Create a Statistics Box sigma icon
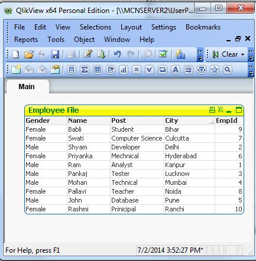256x261 pixels. coord(85,70)
